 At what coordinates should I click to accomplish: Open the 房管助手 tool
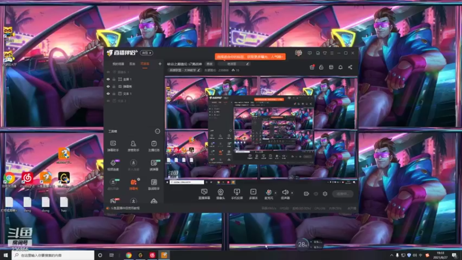pos(133,146)
